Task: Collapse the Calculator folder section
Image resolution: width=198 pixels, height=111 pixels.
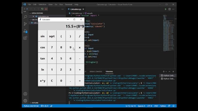Action: [x=34, y=20]
